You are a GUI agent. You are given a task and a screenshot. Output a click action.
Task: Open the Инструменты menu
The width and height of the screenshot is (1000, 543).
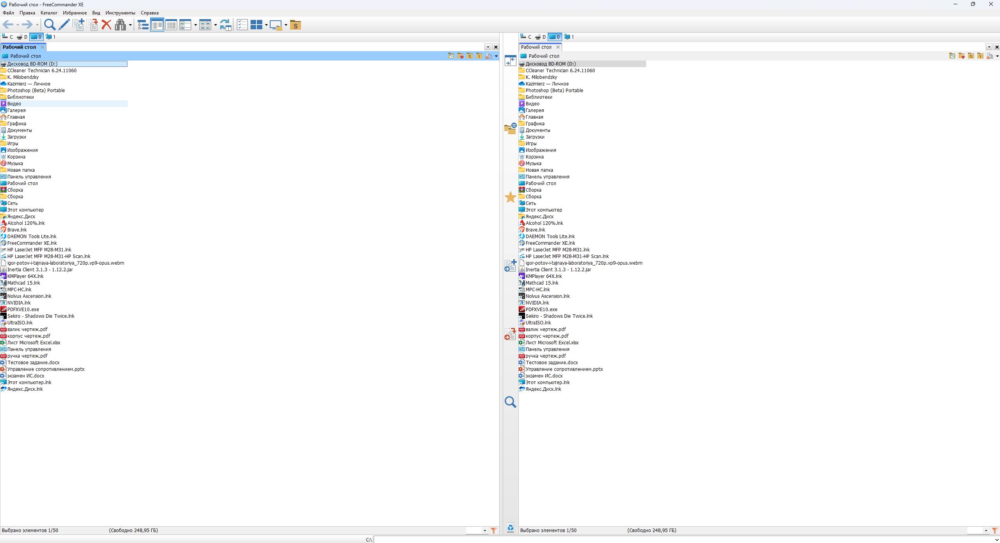120,13
